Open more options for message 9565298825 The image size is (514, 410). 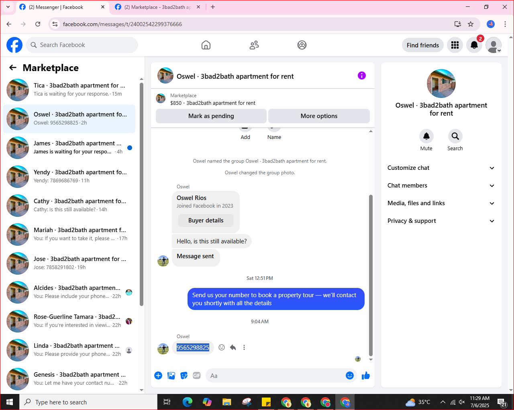tap(244, 347)
